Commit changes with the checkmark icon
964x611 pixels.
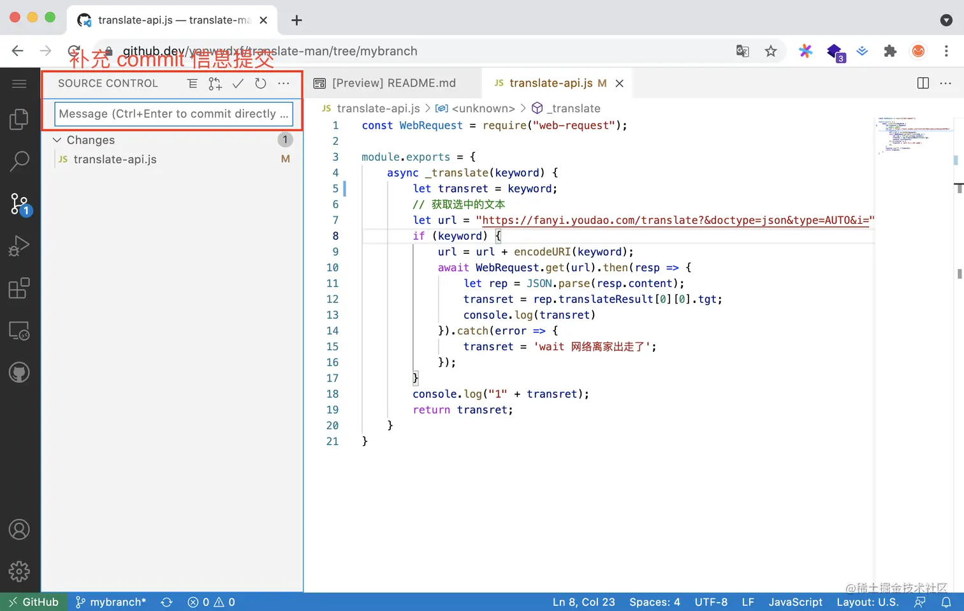click(238, 84)
